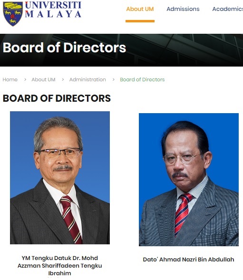Click the chevron separator after Administration
The image size is (243, 280).
(x=113, y=79)
